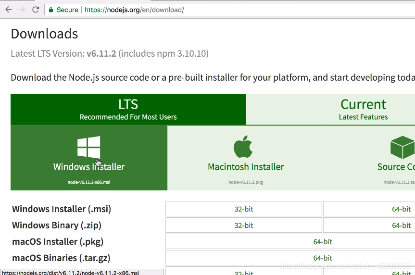Click the Windows Installer (.msi) row label

click(x=62, y=209)
